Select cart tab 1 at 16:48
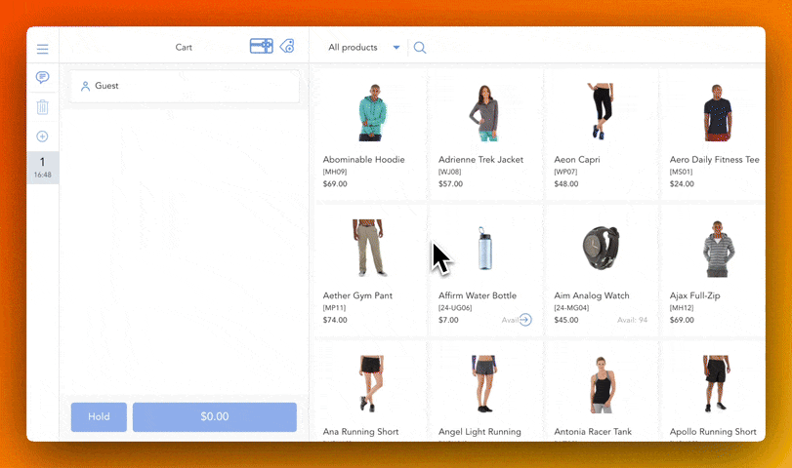This screenshot has width=792, height=468. tap(42, 167)
